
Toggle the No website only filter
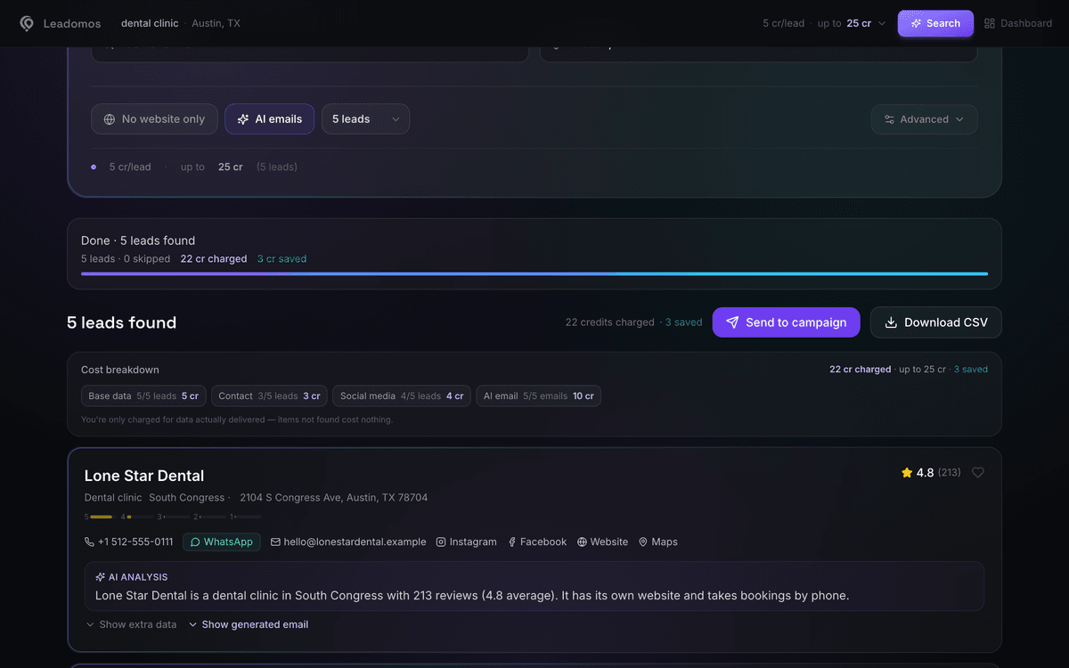click(x=154, y=119)
